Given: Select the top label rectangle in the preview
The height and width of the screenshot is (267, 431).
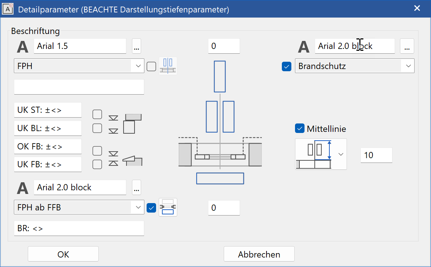Looking at the screenshot, I should [x=220, y=76].
